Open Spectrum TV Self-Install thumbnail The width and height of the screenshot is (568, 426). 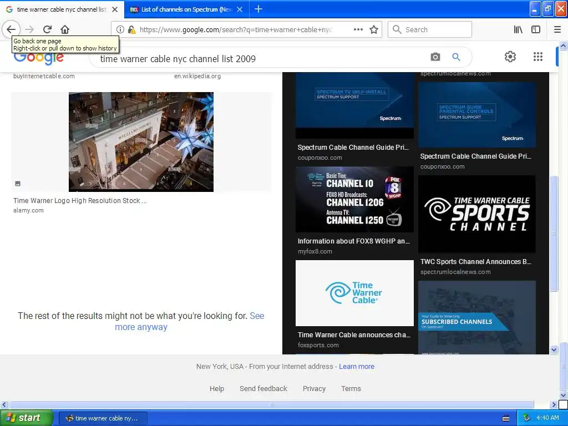coord(354,105)
